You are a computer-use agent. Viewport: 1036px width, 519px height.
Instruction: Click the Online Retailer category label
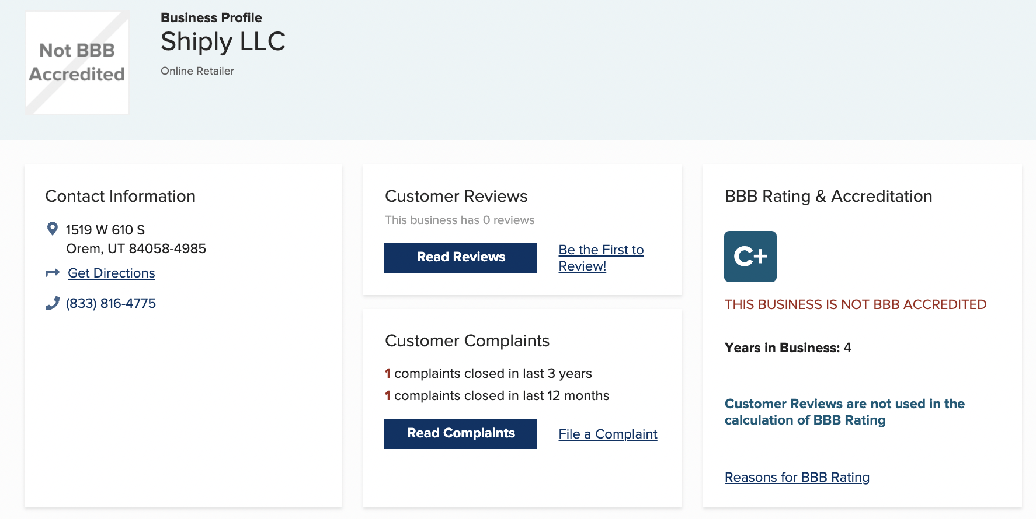[x=197, y=71]
